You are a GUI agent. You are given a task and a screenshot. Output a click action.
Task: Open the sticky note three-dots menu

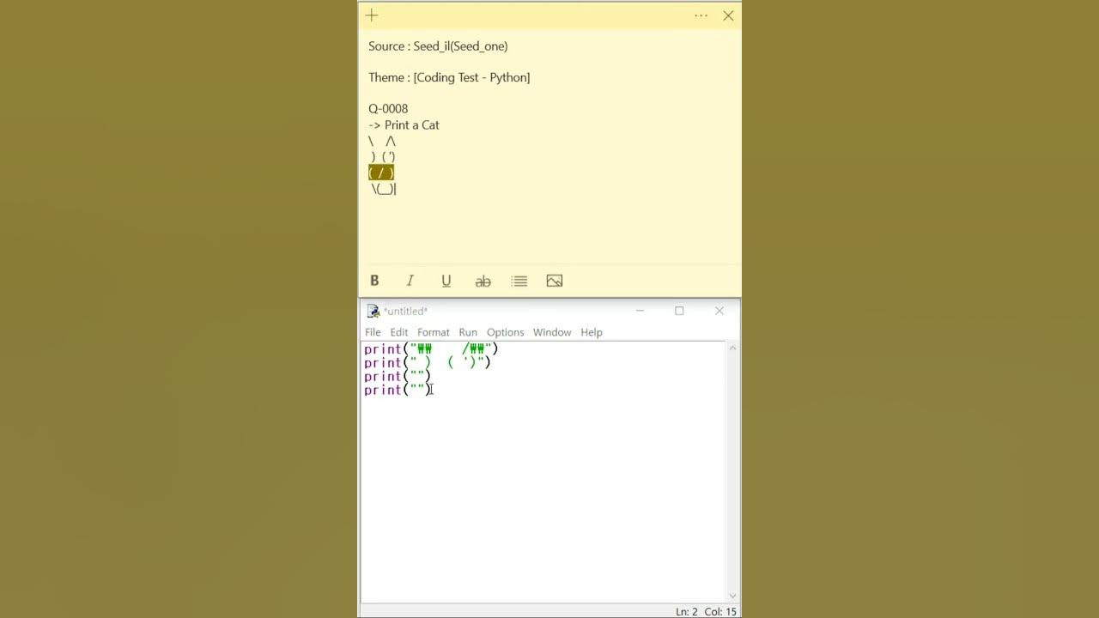tap(701, 15)
